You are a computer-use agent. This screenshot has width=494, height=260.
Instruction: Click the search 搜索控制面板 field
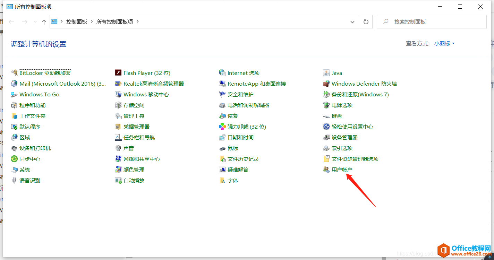(x=432, y=21)
